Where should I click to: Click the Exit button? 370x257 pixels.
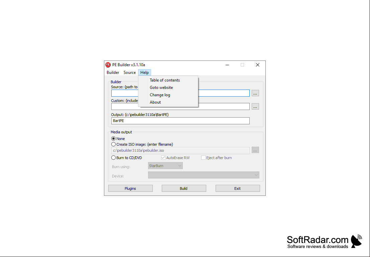[238, 188]
